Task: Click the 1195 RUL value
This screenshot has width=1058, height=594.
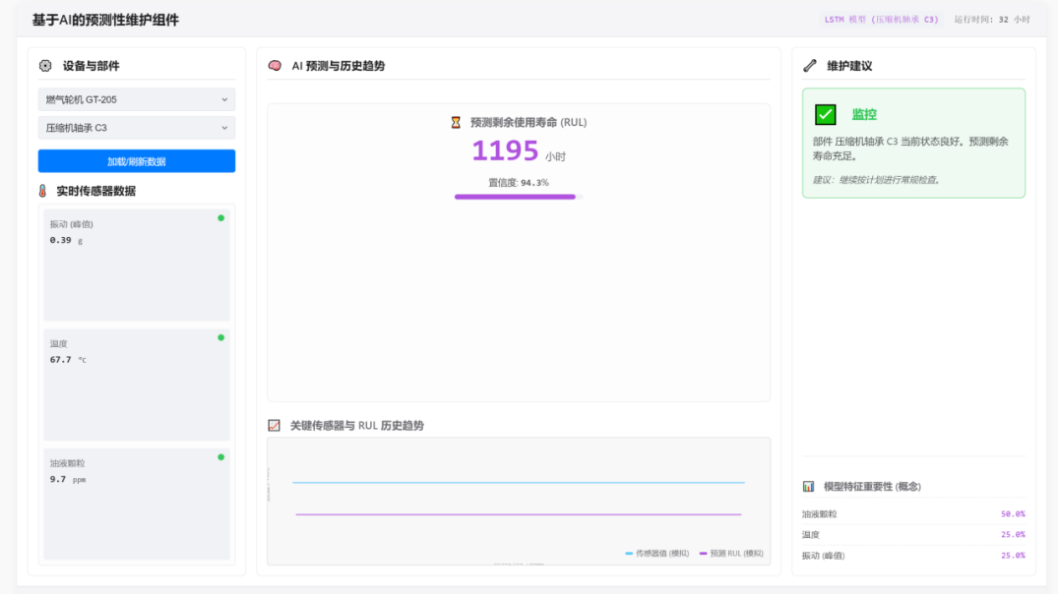Action: pos(505,150)
